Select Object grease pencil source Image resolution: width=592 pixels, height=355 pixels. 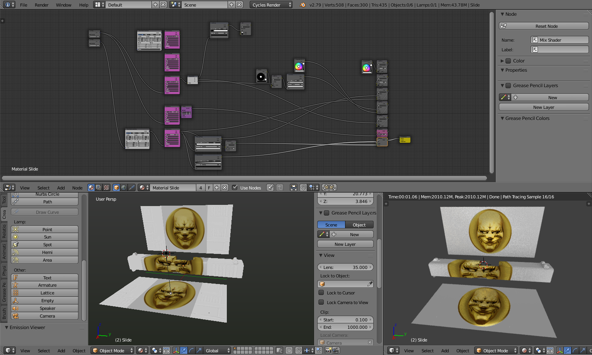[x=359, y=225]
